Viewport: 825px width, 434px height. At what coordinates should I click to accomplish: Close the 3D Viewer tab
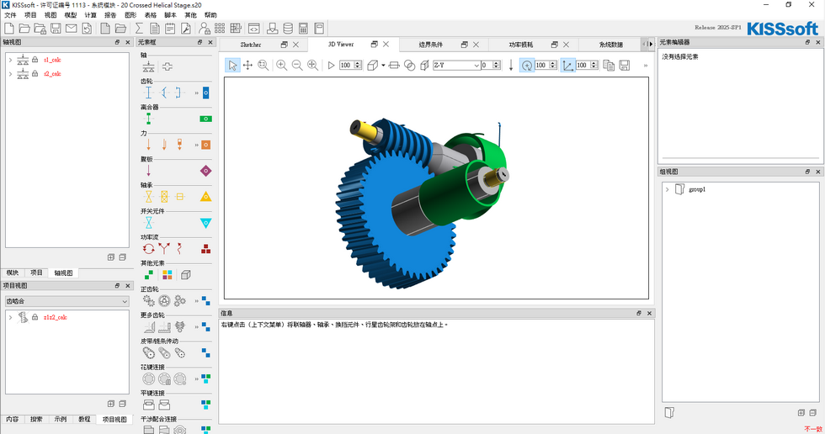[x=386, y=44]
